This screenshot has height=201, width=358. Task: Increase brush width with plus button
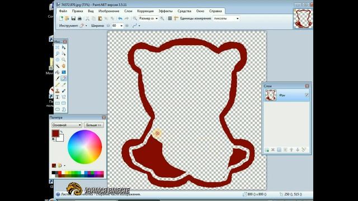click(x=127, y=26)
